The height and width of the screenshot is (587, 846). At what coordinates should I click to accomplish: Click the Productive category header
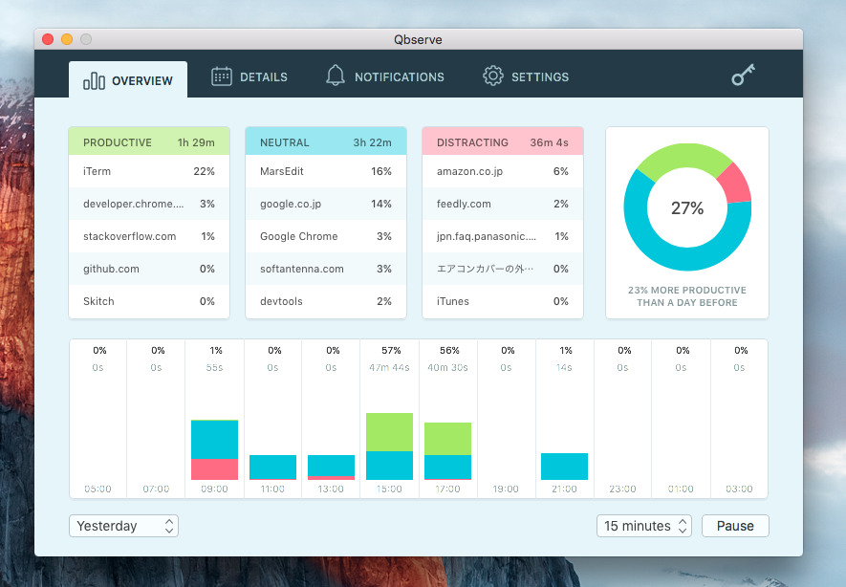pos(148,142)
